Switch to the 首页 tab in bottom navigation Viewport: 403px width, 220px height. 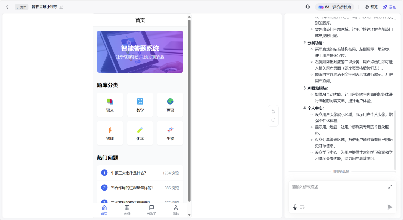[x=104, y=209]
